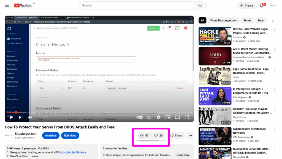The height and width of the screenshot is (159, 282).
Task: Click the video title heading
Action: coord(60,127)
